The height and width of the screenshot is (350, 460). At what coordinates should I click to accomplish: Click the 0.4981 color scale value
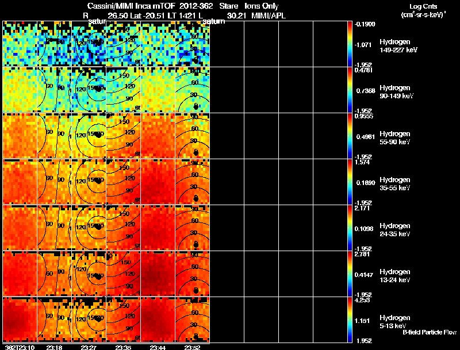[366, 137]
